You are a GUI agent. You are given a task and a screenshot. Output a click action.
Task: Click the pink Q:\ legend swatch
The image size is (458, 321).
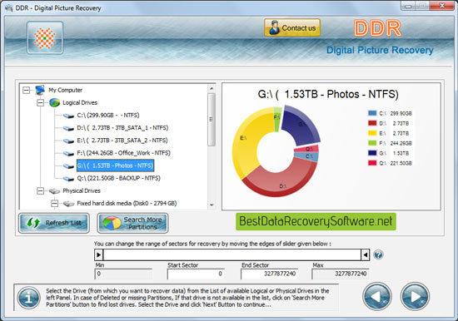click(372, 163)
